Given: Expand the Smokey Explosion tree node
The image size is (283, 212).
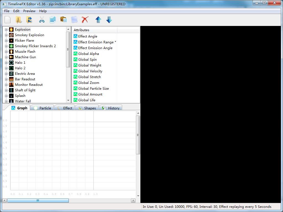Looking at the screenshot, I should pos(6,35).
